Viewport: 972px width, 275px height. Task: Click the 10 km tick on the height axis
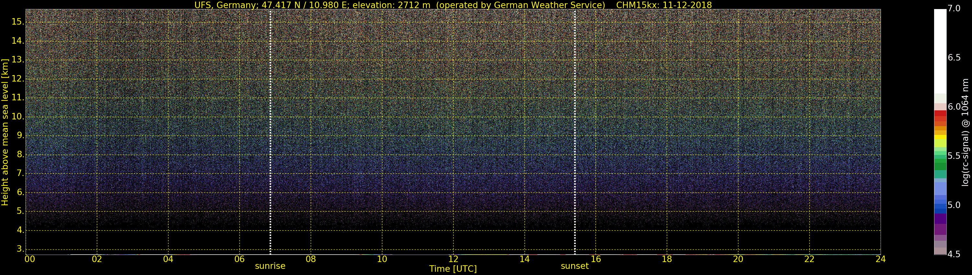click(18, 117)
